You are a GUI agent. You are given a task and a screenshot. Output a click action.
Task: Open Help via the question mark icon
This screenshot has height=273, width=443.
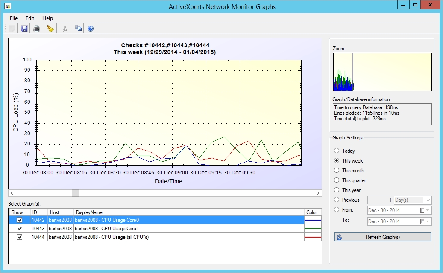tap(91, 29)
